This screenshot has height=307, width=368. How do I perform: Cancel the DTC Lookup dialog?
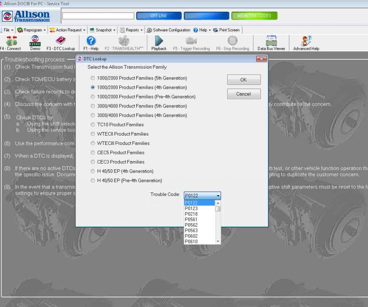click(x=244, y=93)
